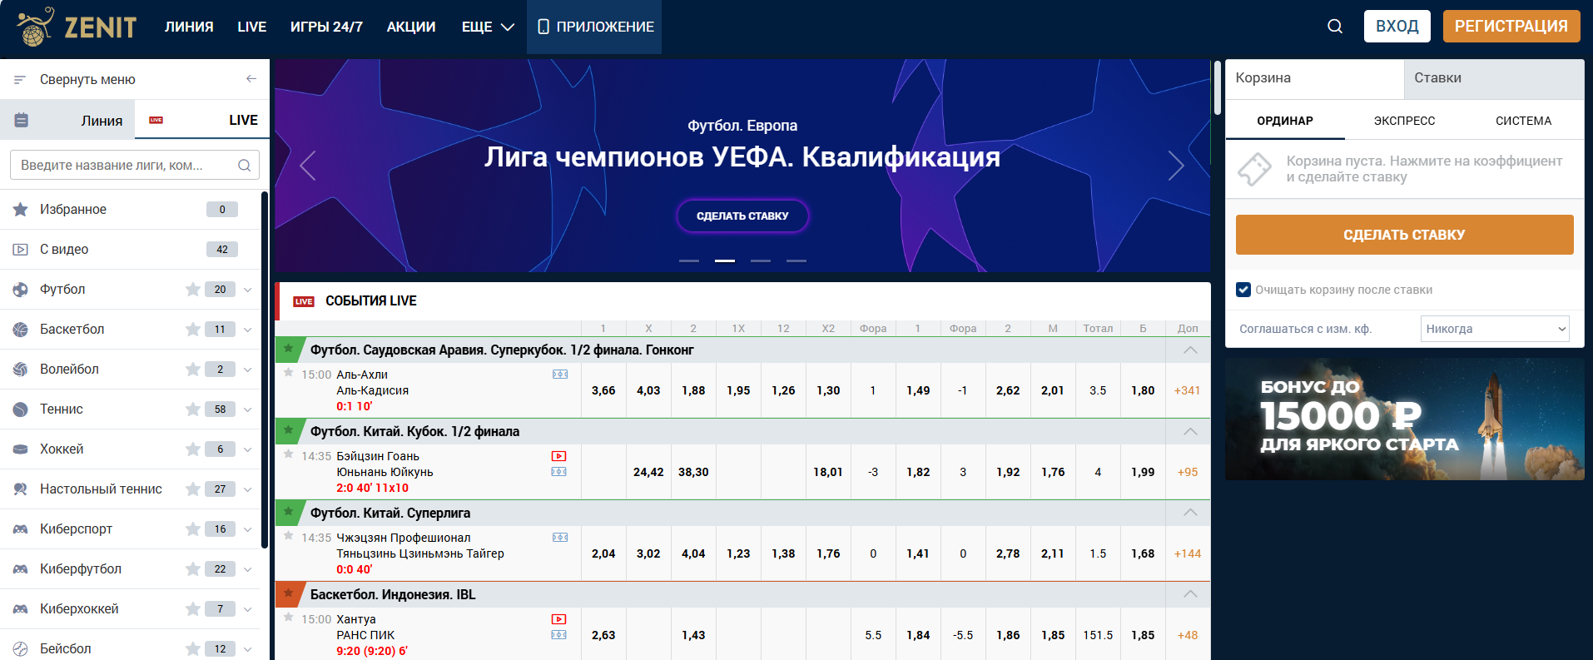Open ИГРЫ 24/7 menu item
Image resolution: width=1593 pixels, height=660 pixels.
point(326,27)
